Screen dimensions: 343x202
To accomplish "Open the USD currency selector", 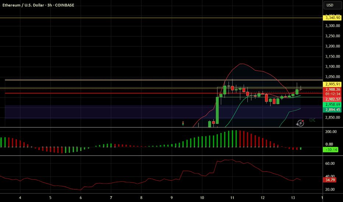I will click(x=332, y=5).
